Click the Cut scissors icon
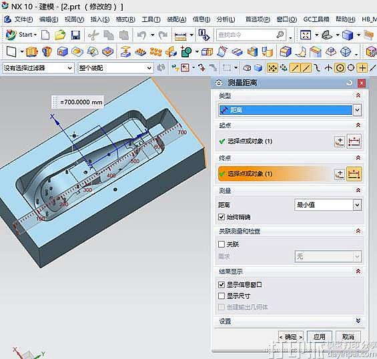 pyautogui.click(x=93, y=35)
